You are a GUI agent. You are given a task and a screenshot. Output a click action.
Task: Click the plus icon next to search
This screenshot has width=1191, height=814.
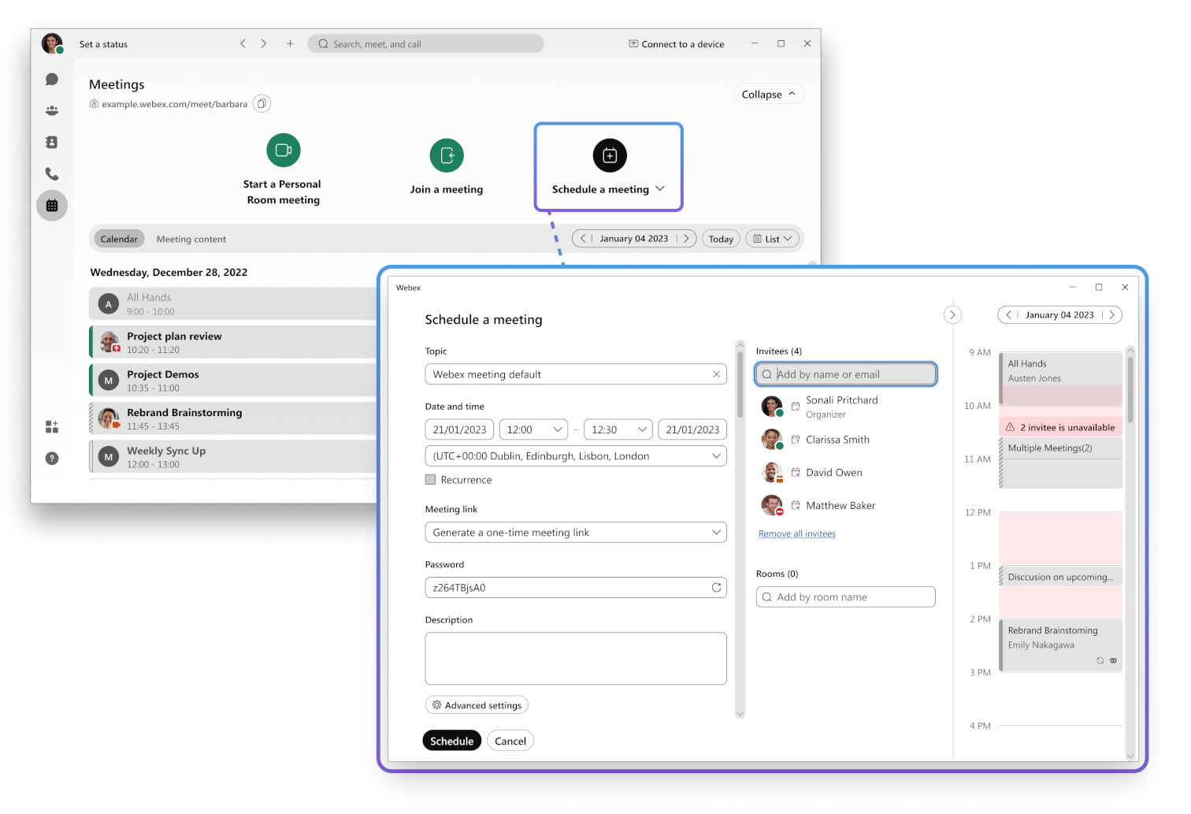pos(291,44)
